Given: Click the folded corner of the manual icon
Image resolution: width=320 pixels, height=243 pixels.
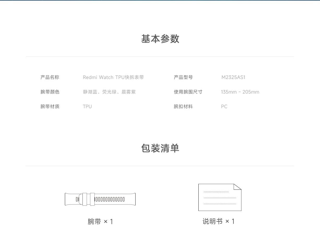Looking at the screenshot, I should [238, 187].
